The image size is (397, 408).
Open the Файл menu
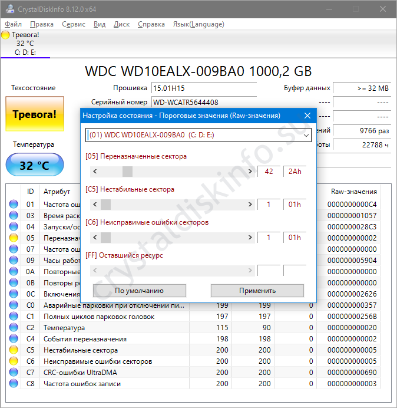click(x=14, y=24)
